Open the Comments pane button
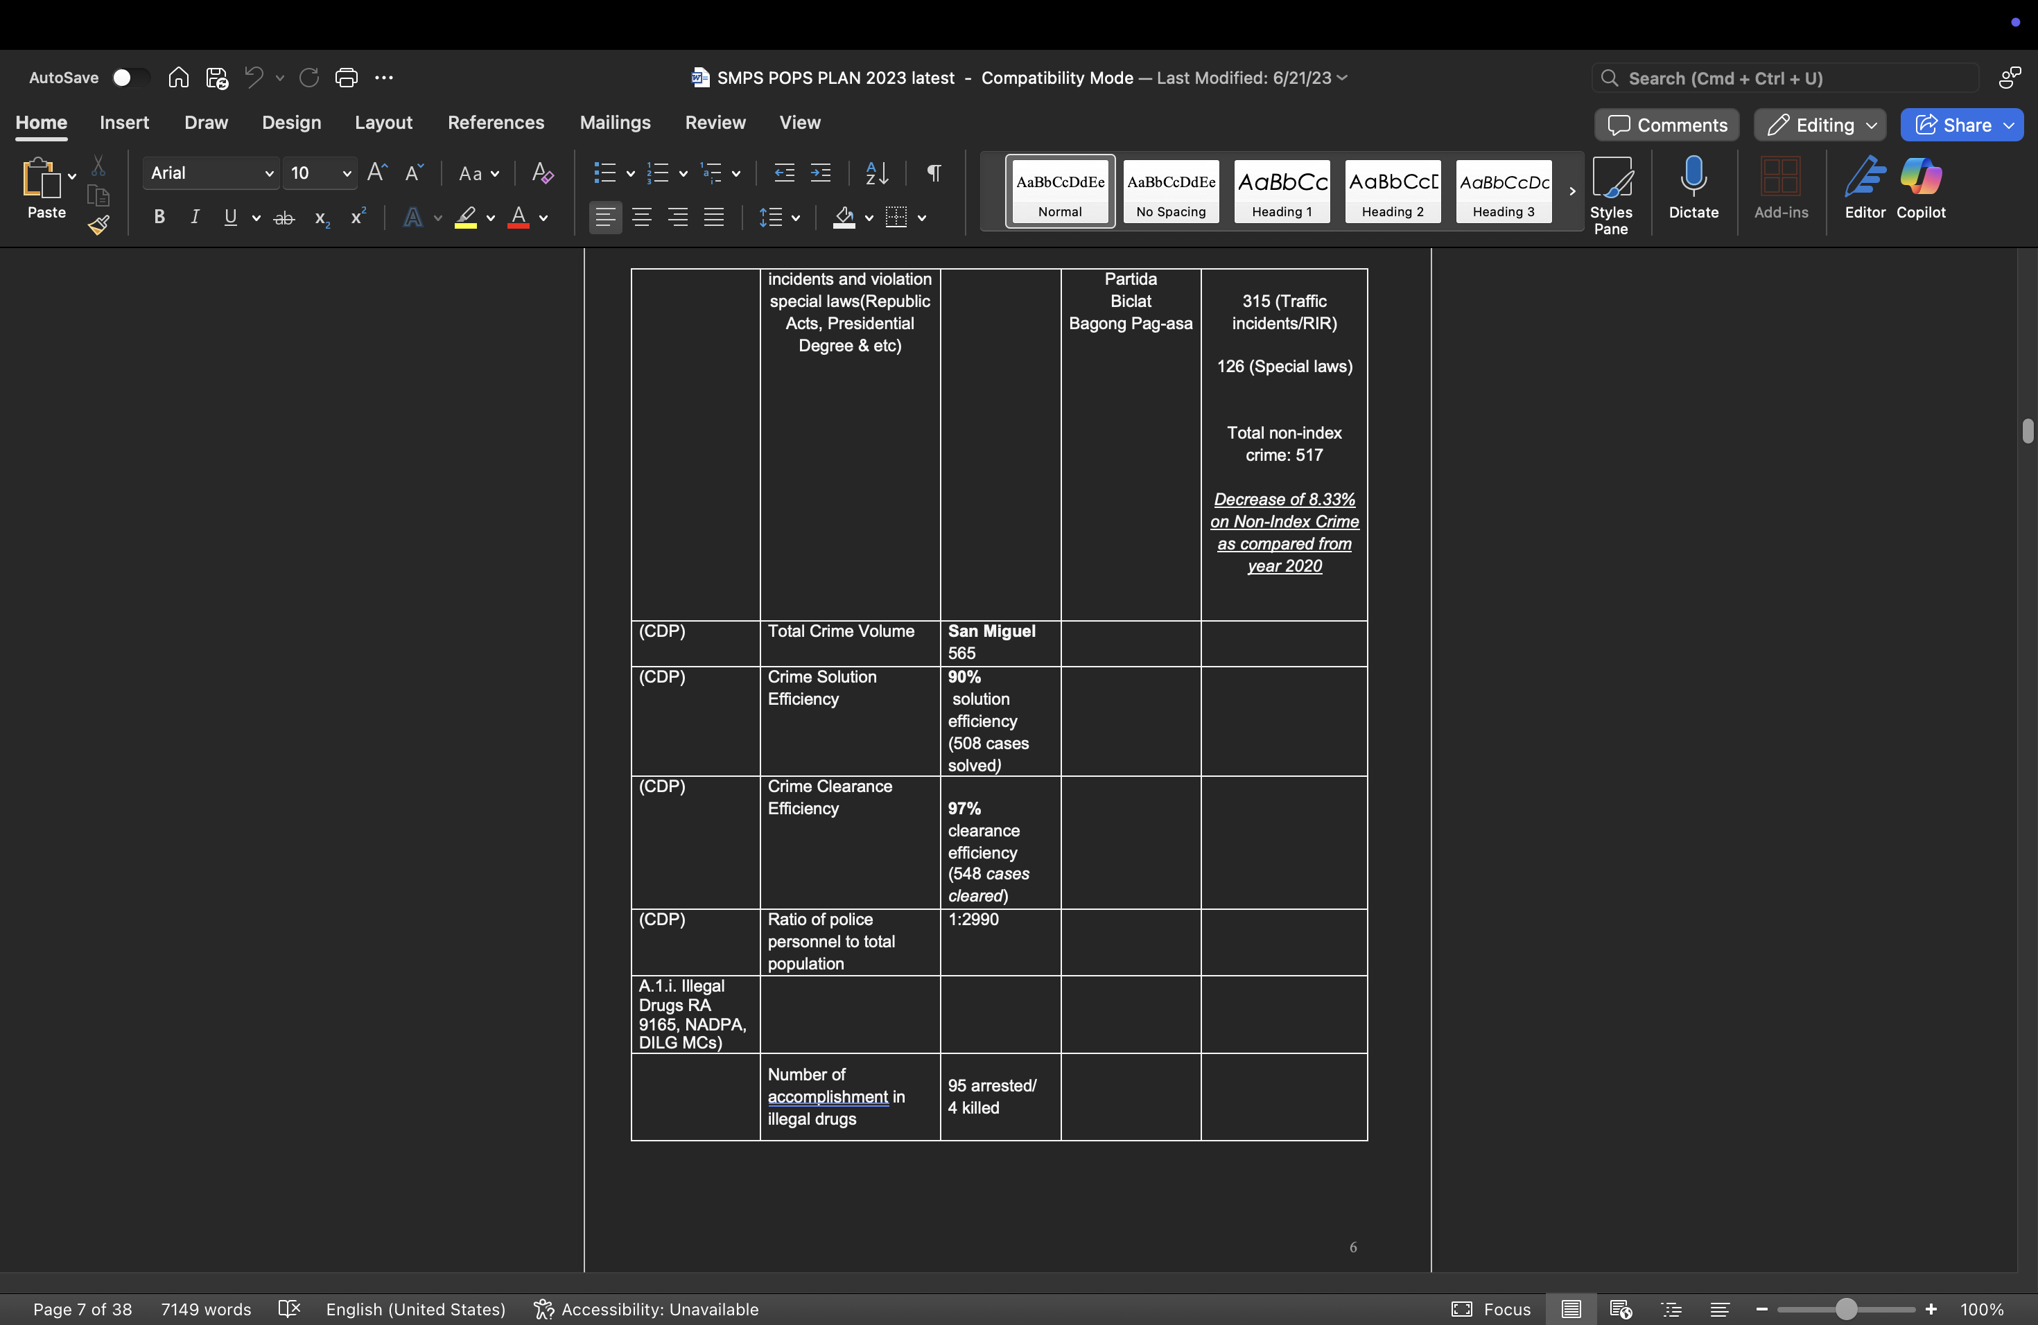Screen dimensions: 2038x1325 click(1666, 125)
